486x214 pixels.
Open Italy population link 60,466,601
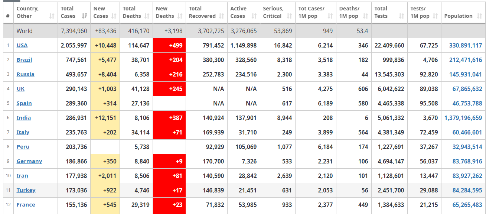click(x=467, y=132)
